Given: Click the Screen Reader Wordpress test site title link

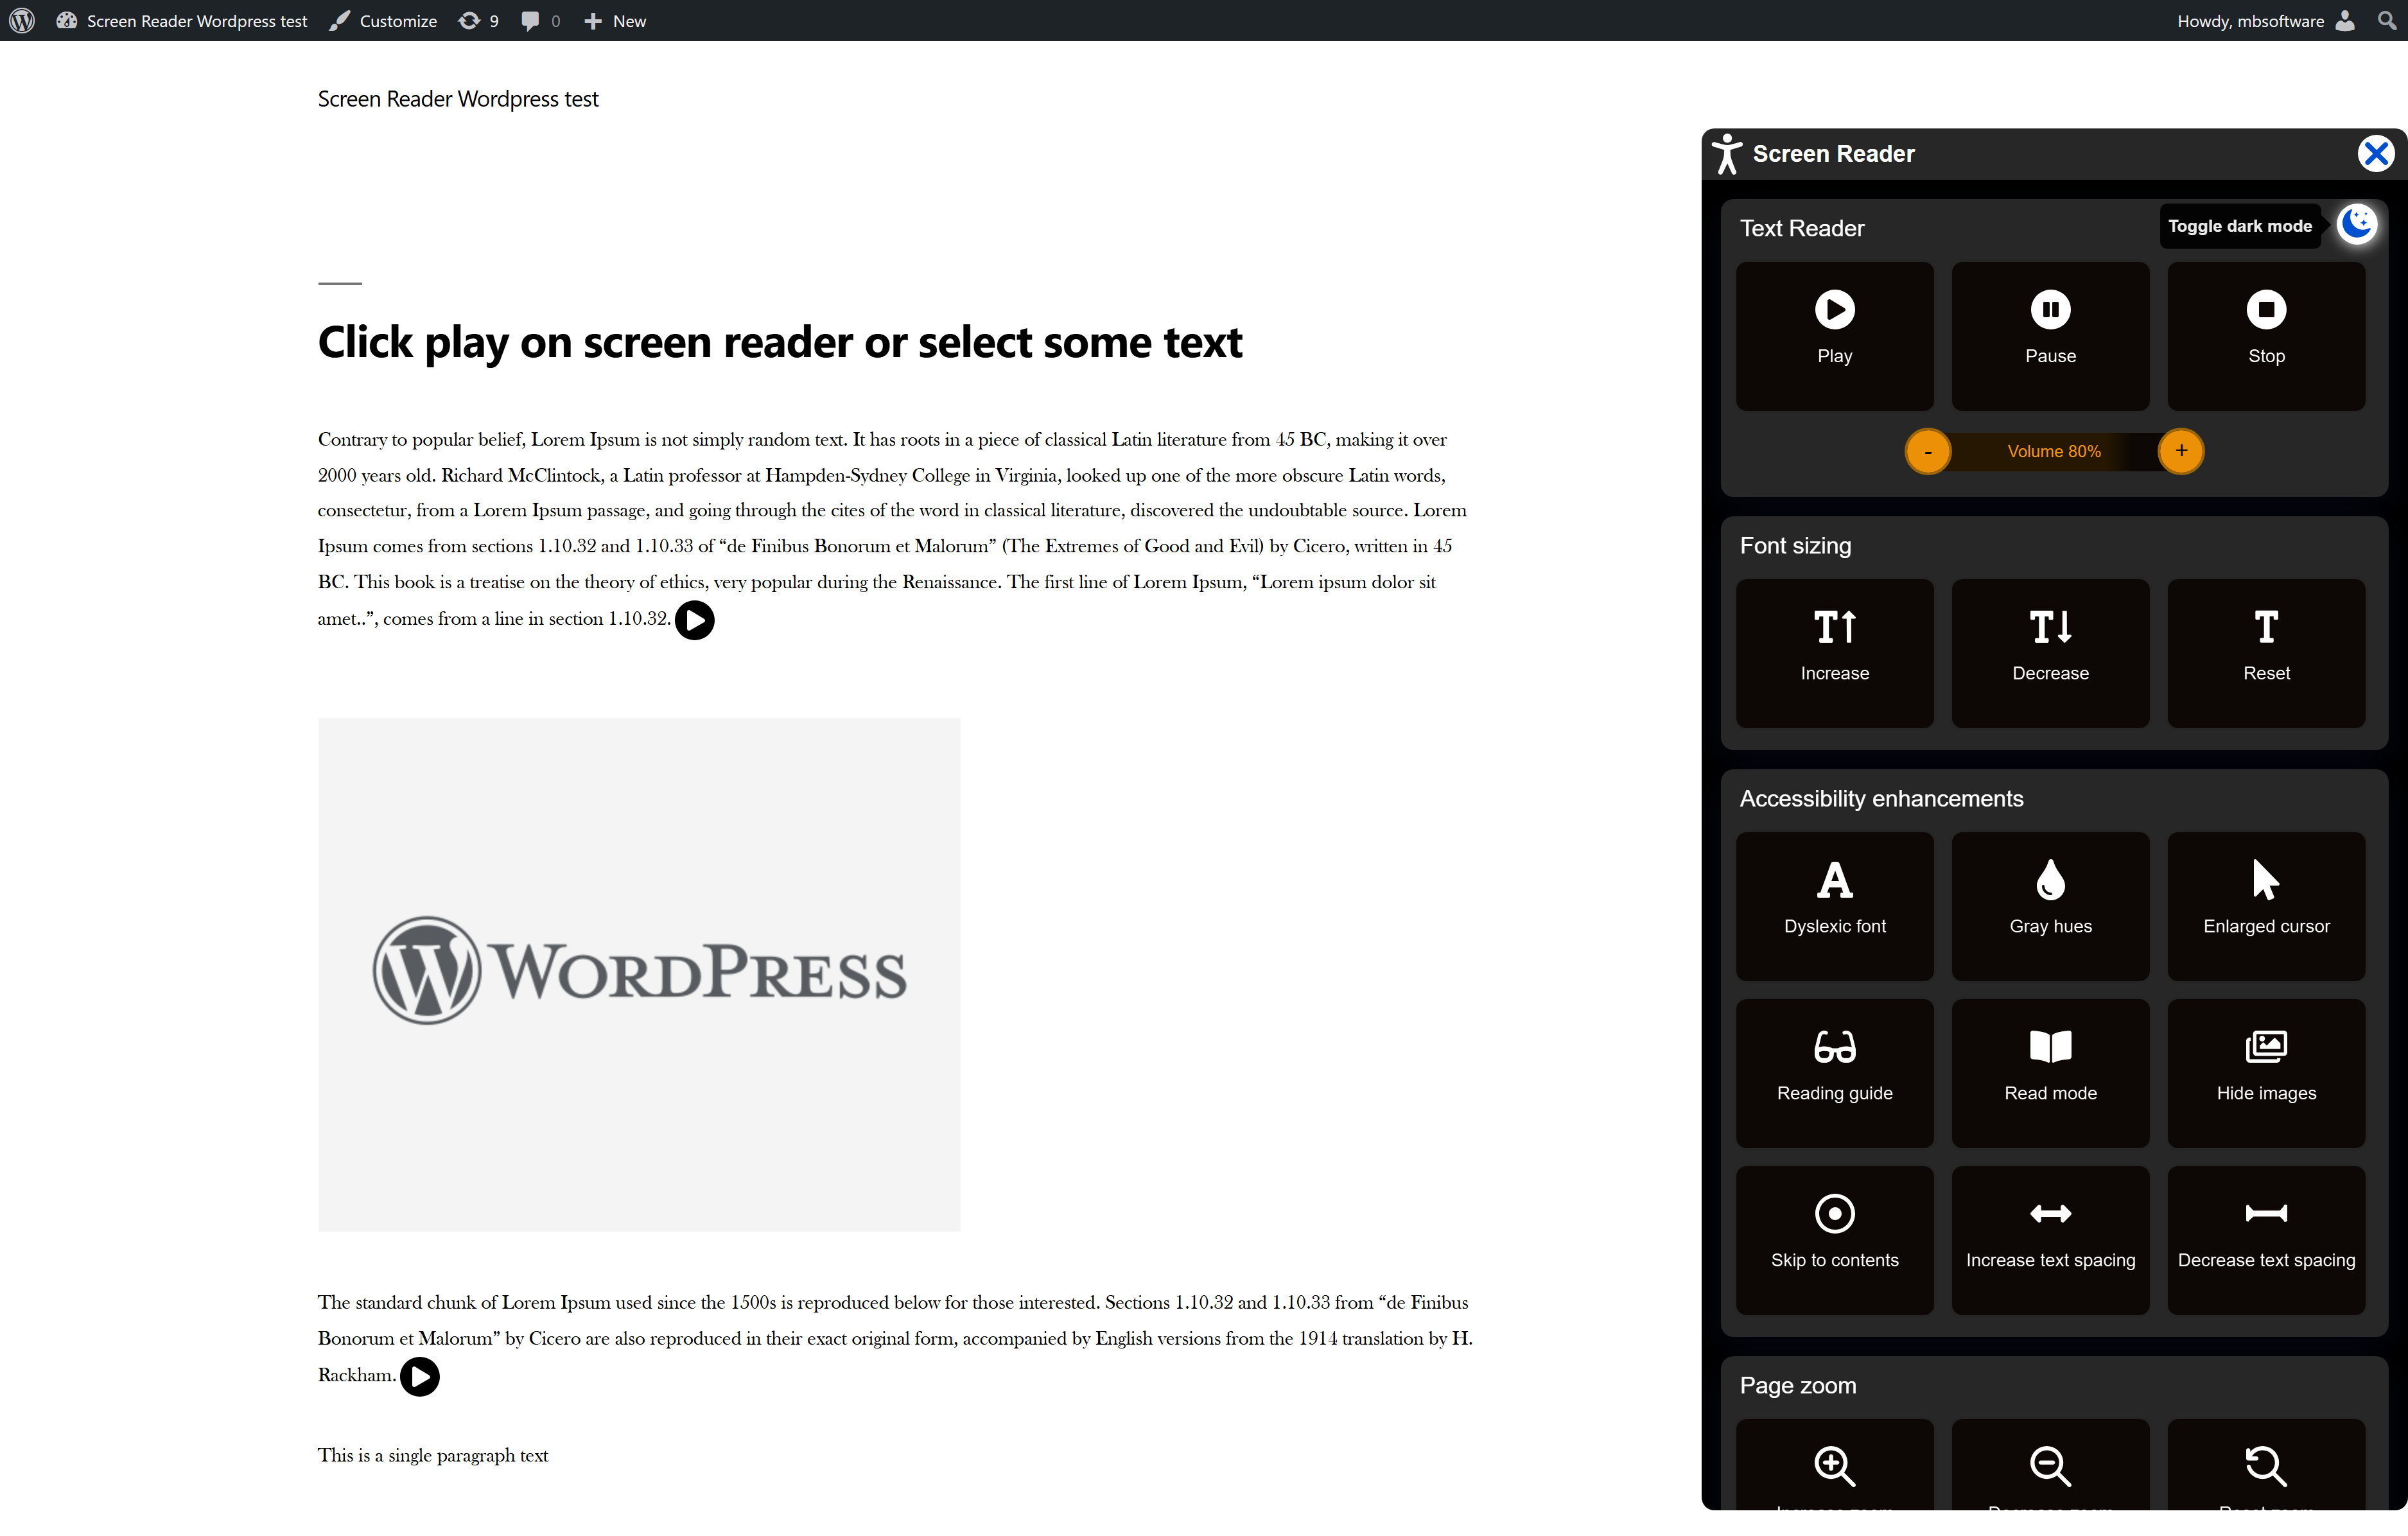Looking at the screenshot, I should (x=457, y=99).
